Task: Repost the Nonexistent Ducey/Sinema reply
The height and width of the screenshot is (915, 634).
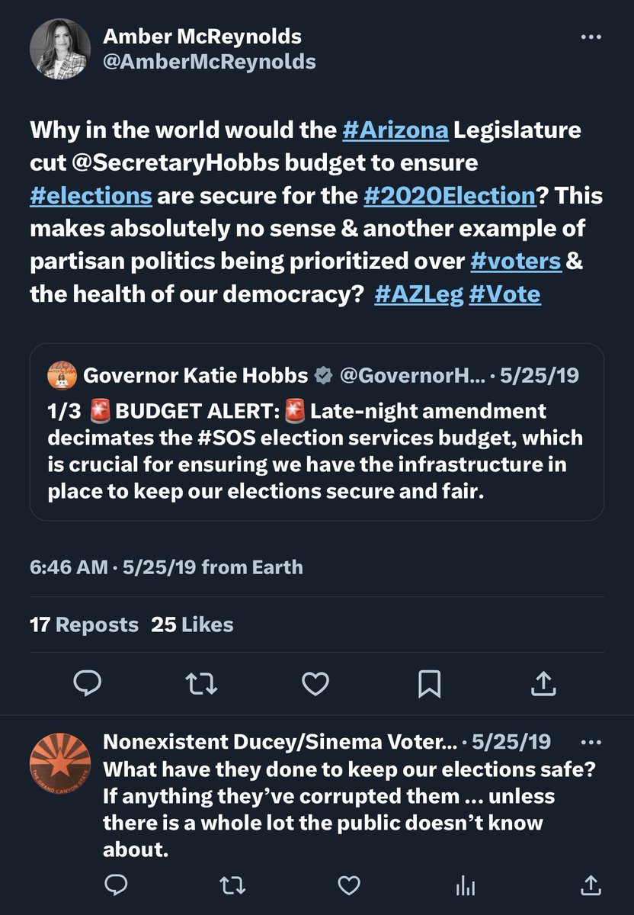Action: [229, 884]
